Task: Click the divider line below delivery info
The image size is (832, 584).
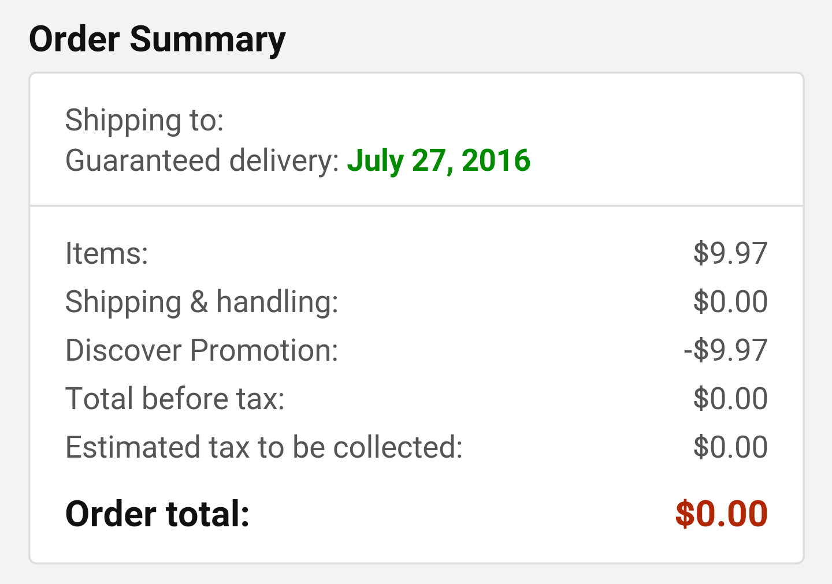Action: coord(416,205)
